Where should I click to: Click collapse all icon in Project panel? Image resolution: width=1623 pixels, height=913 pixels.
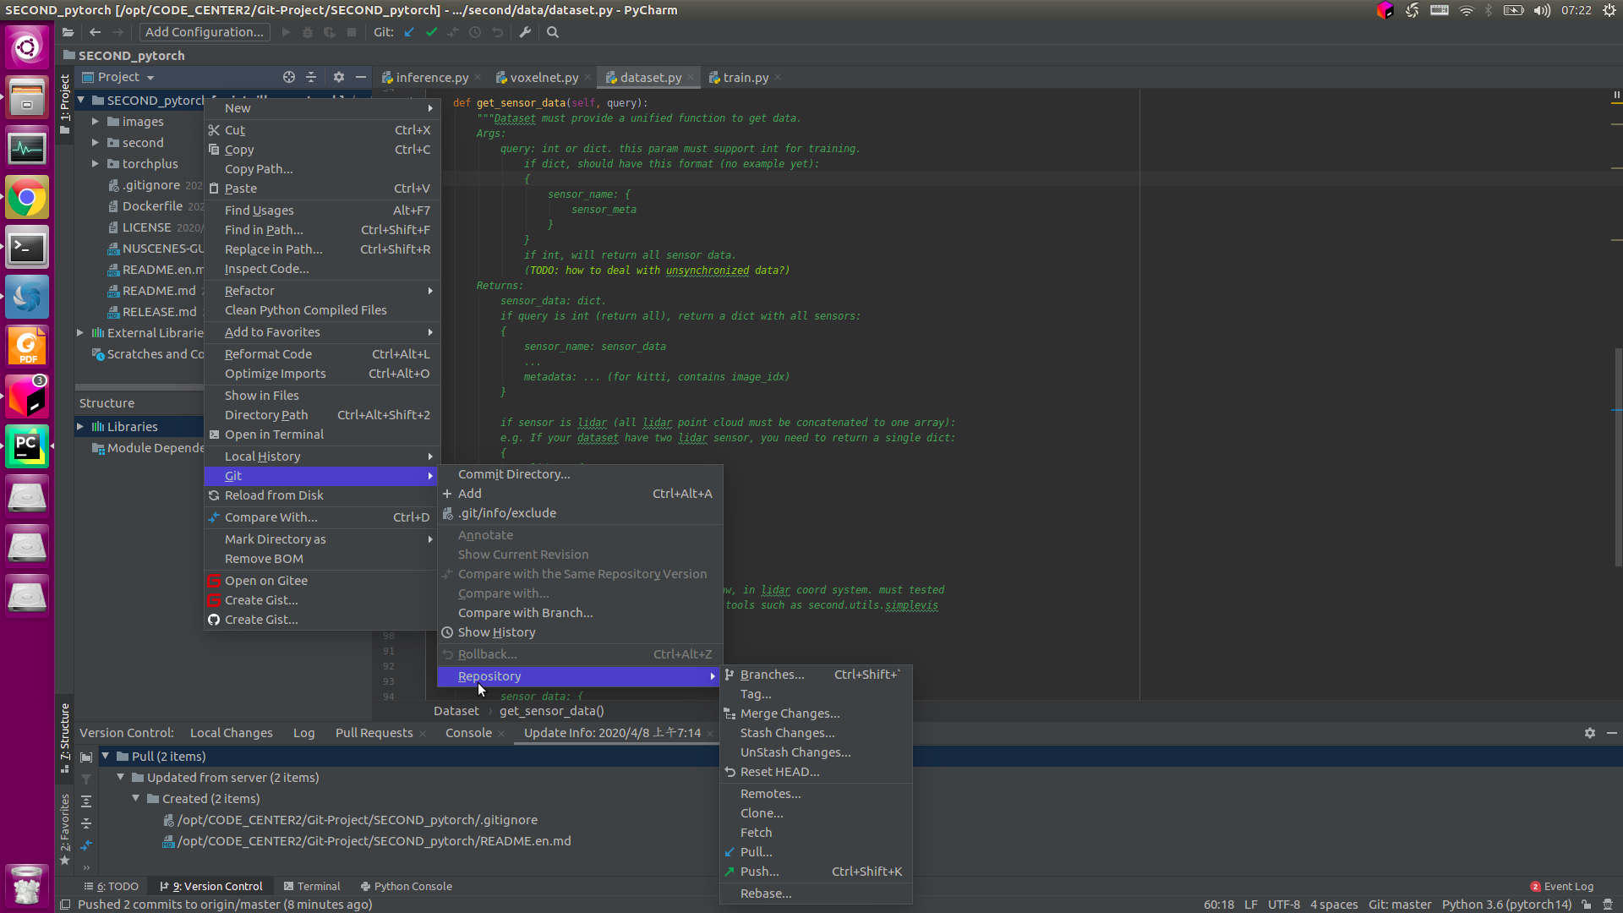[x=311, y=77]
